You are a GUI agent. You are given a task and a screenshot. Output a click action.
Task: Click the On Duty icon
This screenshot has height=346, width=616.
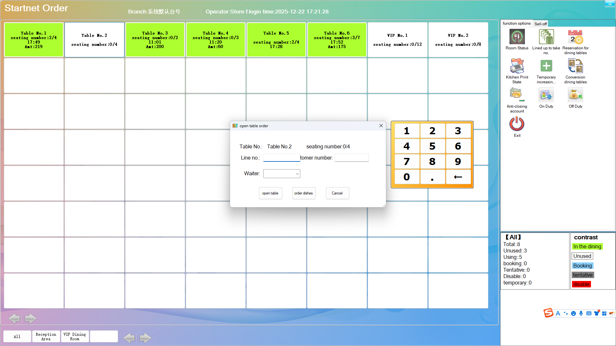(546, 95)
